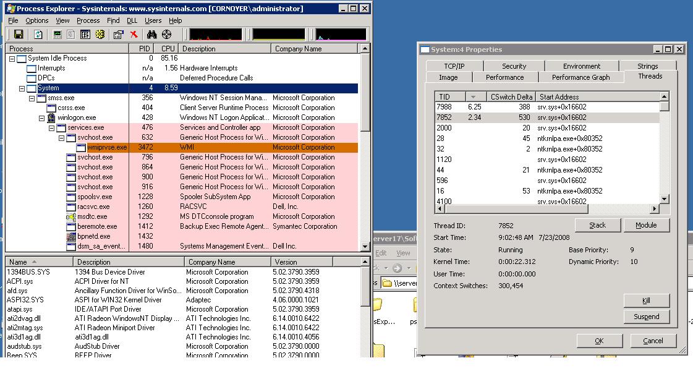The height and width of the screenshot is (371, 693).
Task: Click the Interrupts process icon
Action: tap(32, 68)
